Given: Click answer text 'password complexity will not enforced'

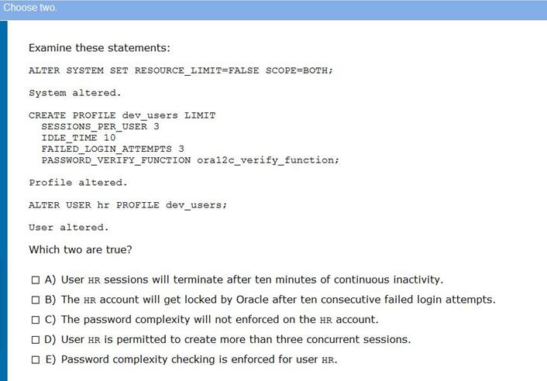Looking at the screenshot, I should [x=220, y=319].
